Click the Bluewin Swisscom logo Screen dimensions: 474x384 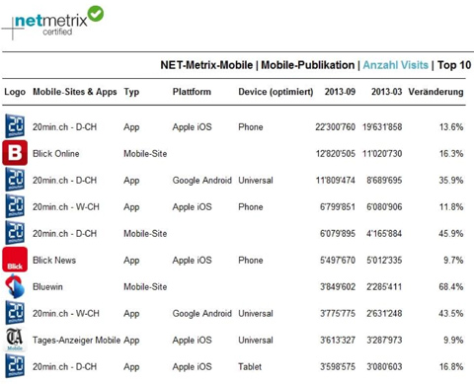(15, 286)
